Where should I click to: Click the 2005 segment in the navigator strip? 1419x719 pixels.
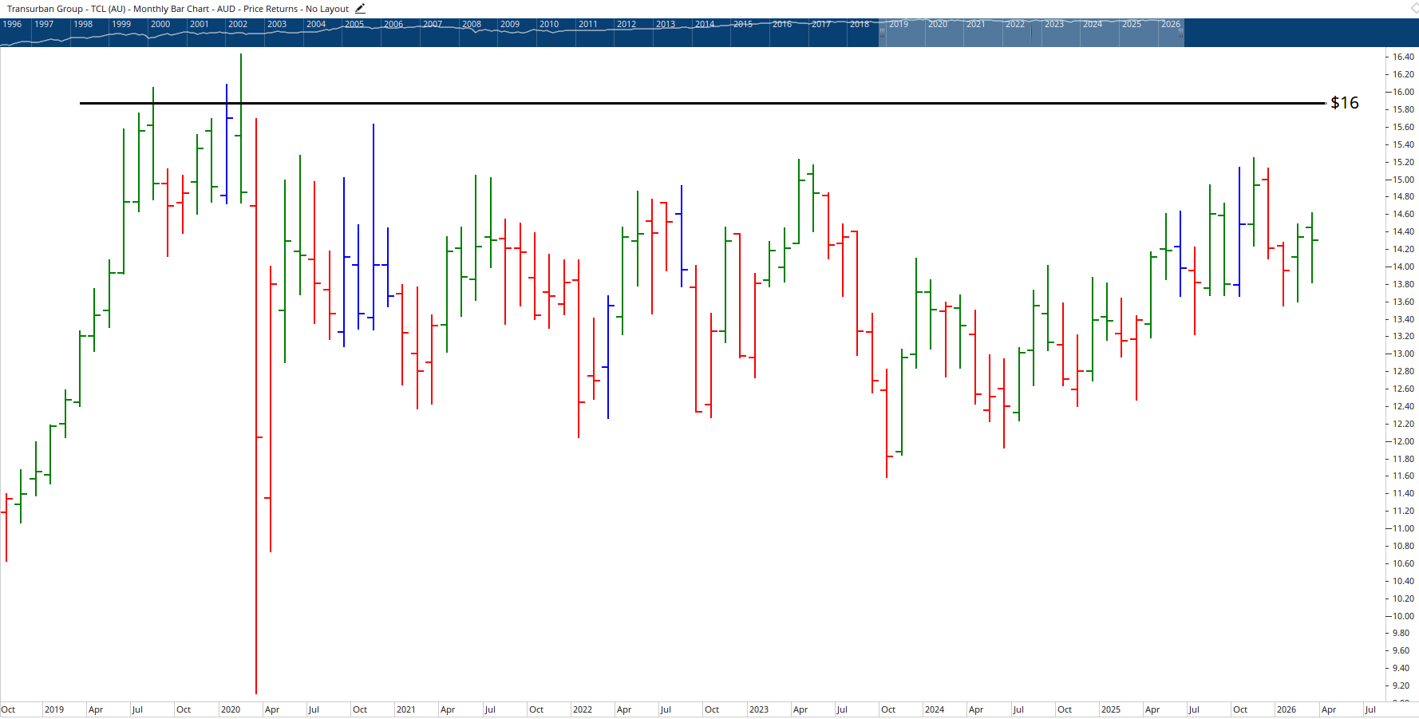point(355,24)
